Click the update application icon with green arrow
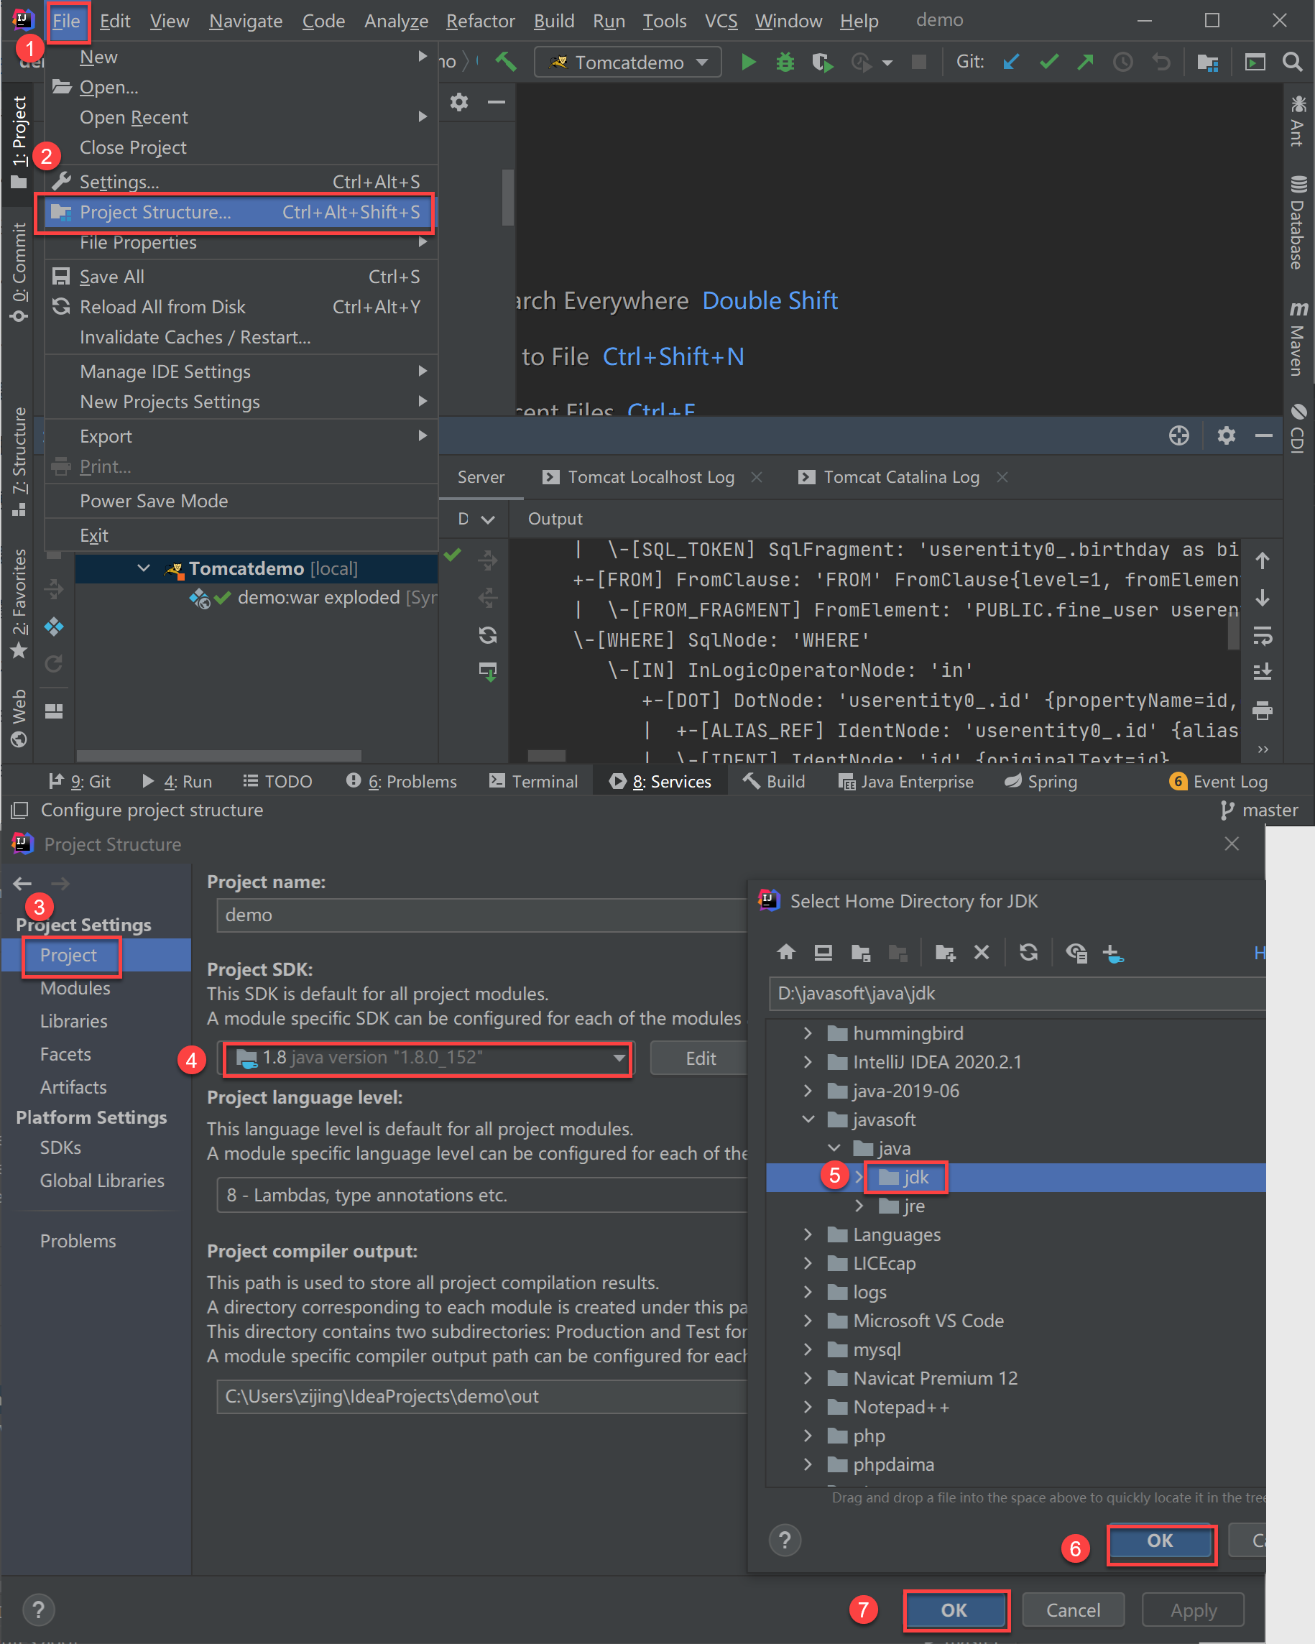 (487, 672)
